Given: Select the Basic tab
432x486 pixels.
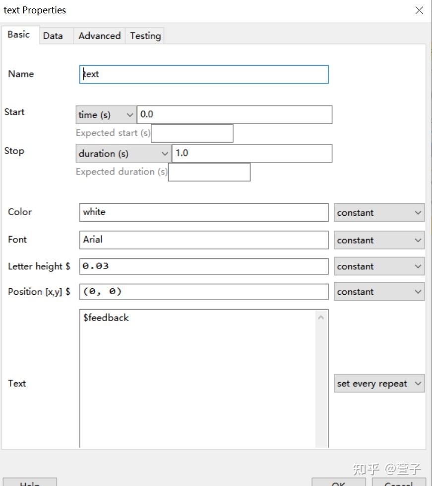Looking at the screenshot, I should (x=19, y=35).
